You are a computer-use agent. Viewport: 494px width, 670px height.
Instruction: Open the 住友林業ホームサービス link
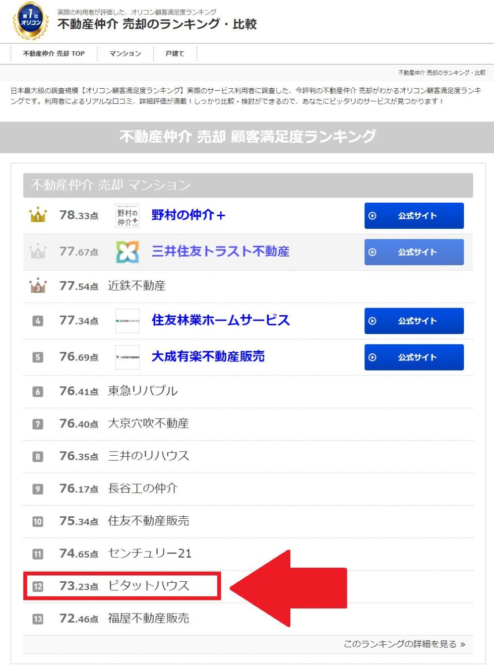click(x=221, y=320)
